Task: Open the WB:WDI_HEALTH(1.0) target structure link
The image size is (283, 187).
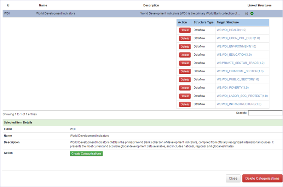Action: pyautogui.click(x=233, y=30)
